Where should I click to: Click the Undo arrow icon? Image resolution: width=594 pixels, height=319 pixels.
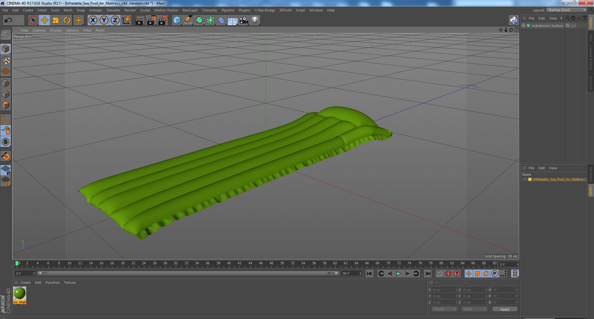point(8,20)
